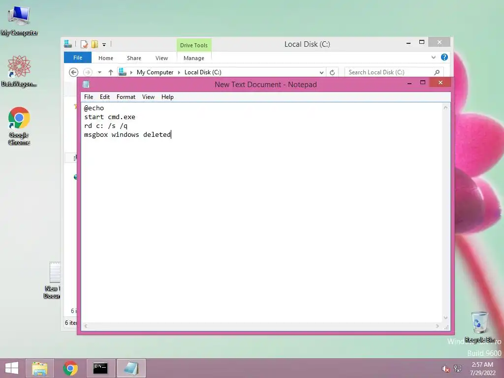504x378 pixels.
Task: Open Command Prompt from the taskbar
Action: (100, 368)
